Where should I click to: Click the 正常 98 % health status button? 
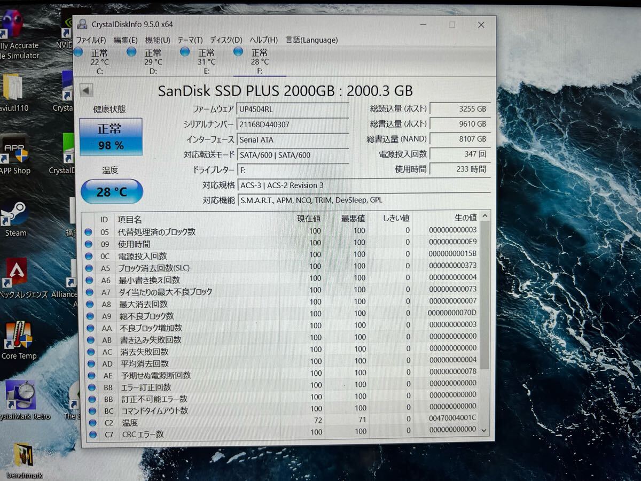pos(111,137)
